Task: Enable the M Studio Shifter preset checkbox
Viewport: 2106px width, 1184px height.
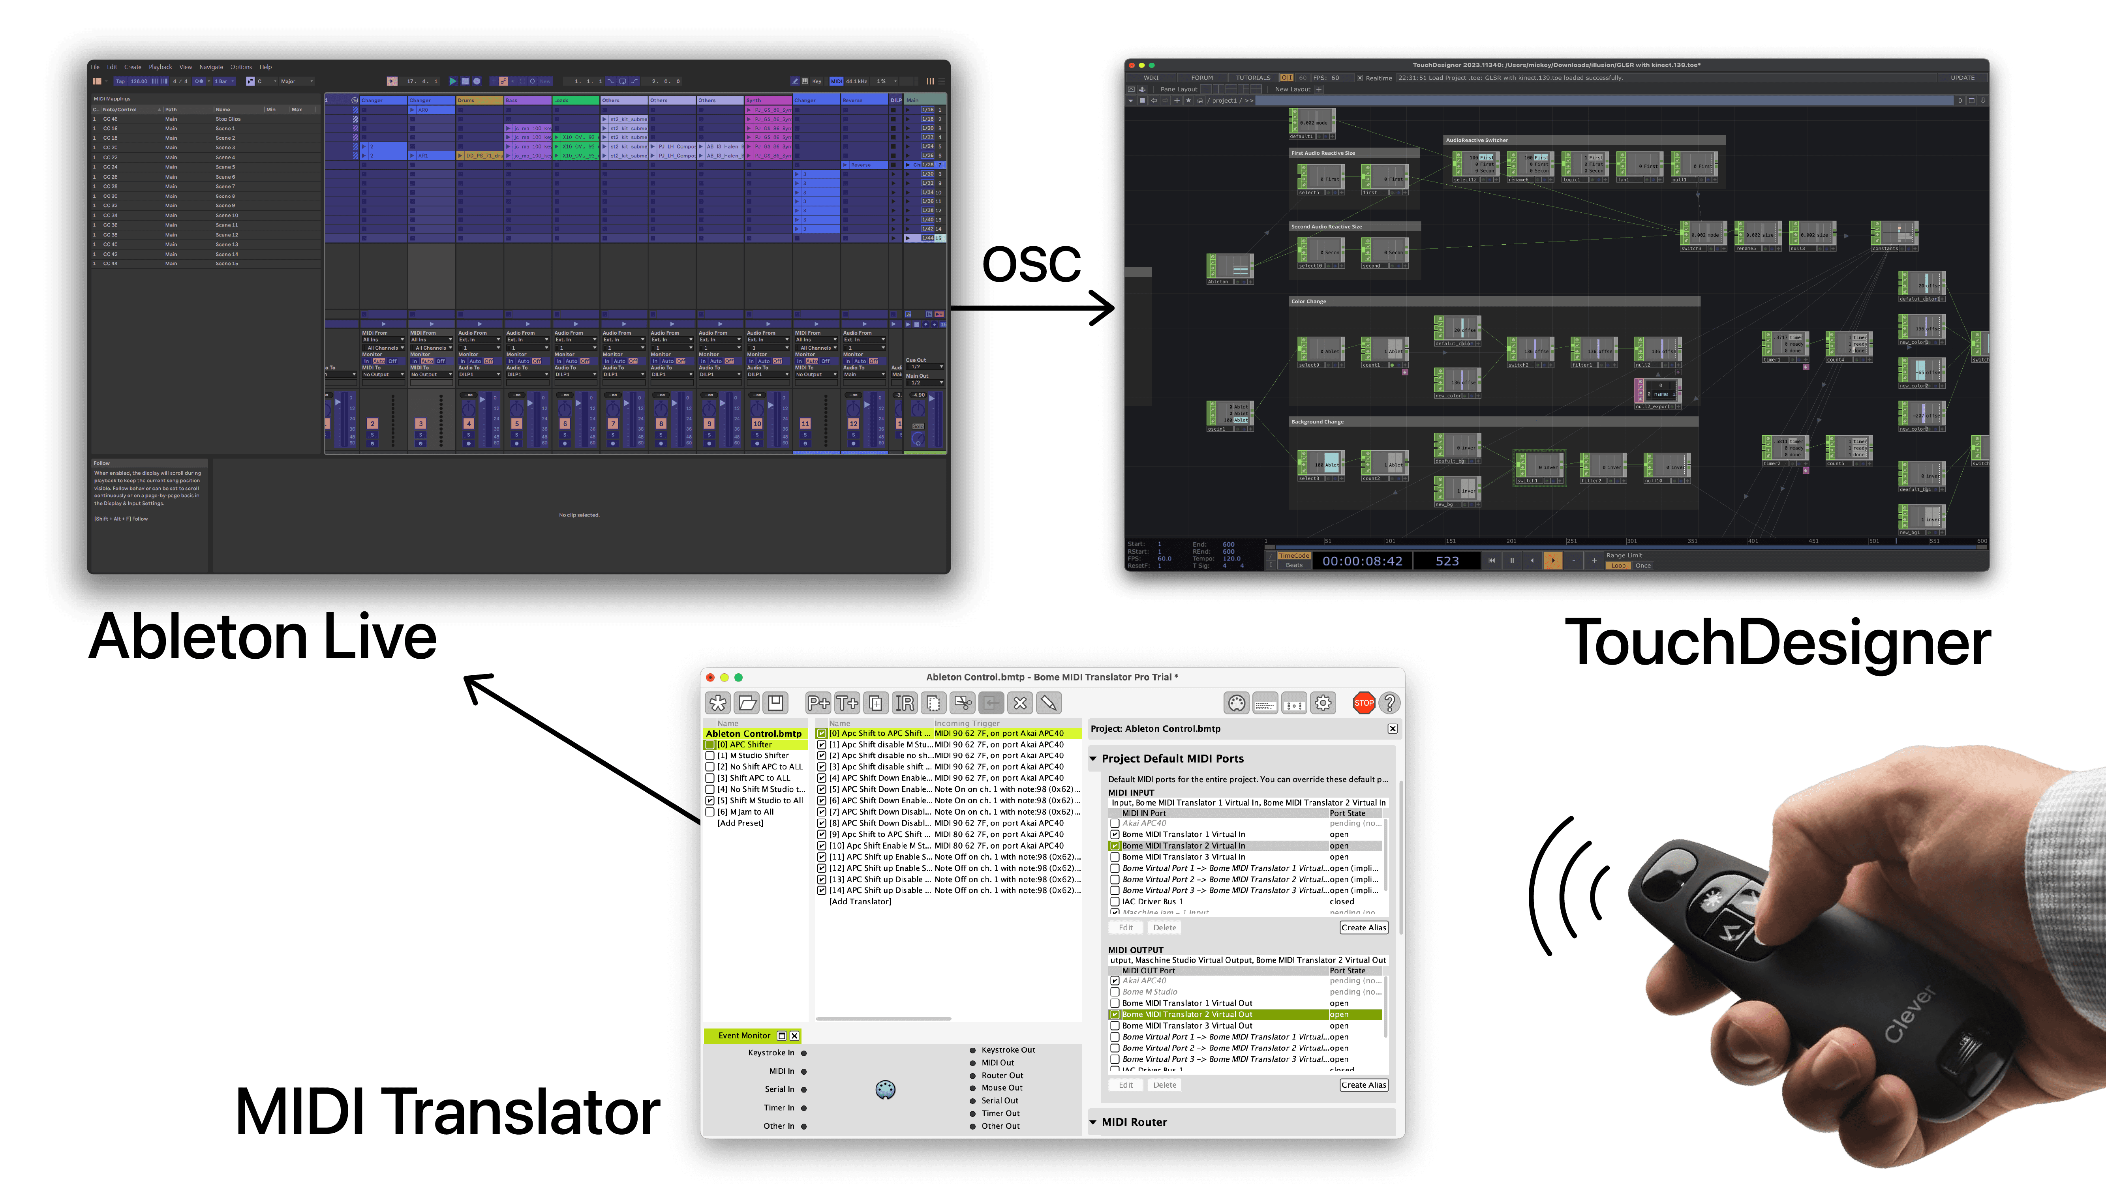Action: (x=710, y=756)
